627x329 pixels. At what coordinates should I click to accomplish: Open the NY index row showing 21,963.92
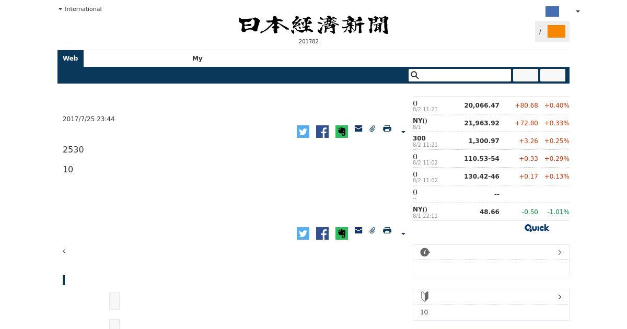click(x=491, y=123)
